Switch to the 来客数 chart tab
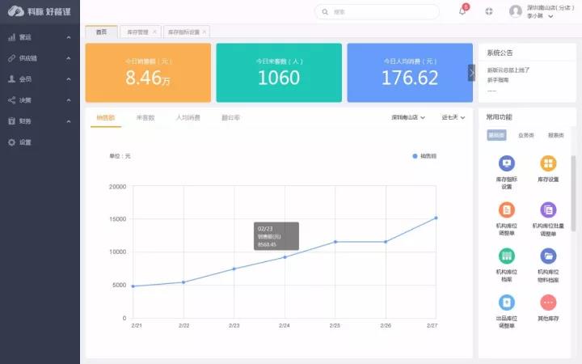Screen dimensions: 582x364 [145, 118]
